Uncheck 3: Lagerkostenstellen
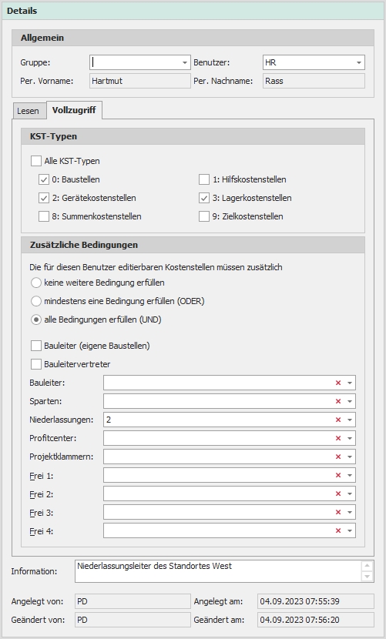 point(204,198)
